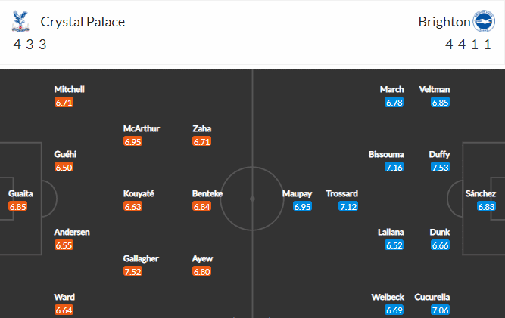Viewport: 505px width, 318px height.
Task: Open Maupay player details
Action: 297,193
